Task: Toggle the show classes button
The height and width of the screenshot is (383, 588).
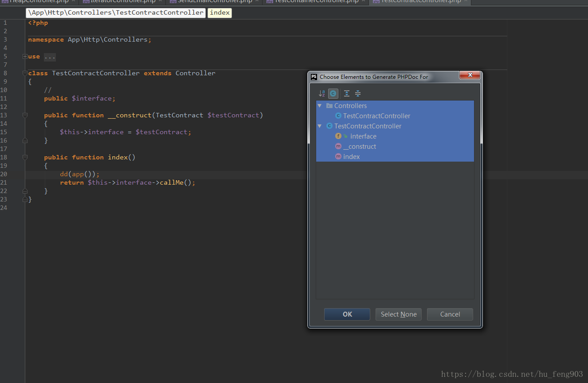Action: coord(333,93)
